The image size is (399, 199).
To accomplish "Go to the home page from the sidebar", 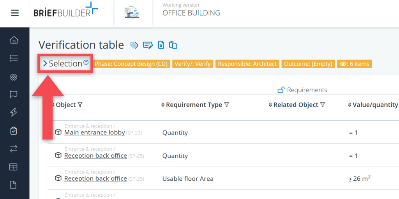I will click(14, 40).
